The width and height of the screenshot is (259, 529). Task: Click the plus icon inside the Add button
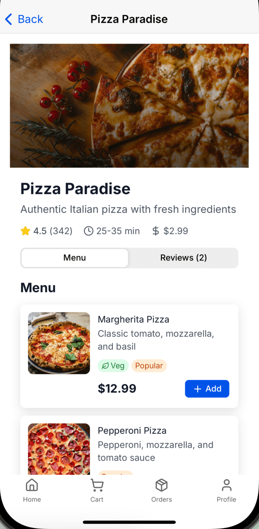[x=197, y=389]
